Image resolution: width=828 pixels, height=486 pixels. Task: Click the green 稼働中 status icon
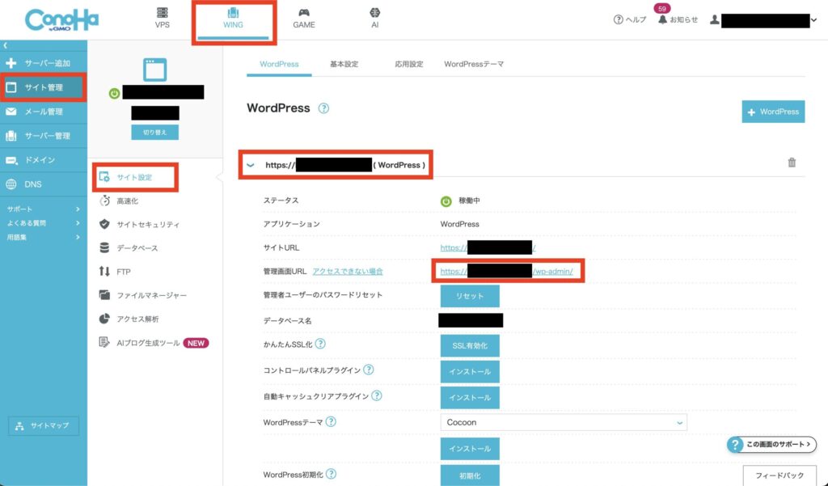(x=446, y=201)
